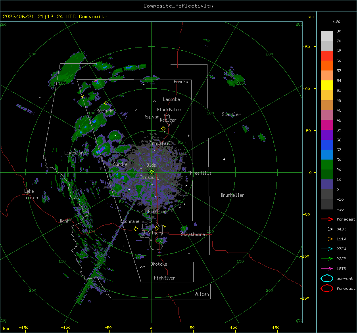This screenshot has height=333, width=357.
Task: Click the Ponoka city label
Action: pyautogui.click(x=181, y=82)
